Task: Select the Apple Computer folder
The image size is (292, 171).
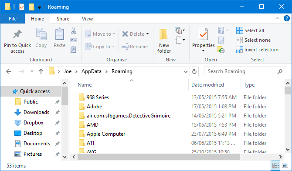Action: [x=106, y=134]
